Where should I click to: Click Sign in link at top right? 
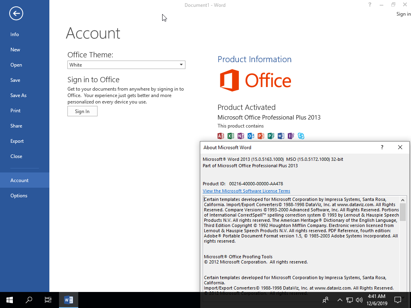pos(403,14)
